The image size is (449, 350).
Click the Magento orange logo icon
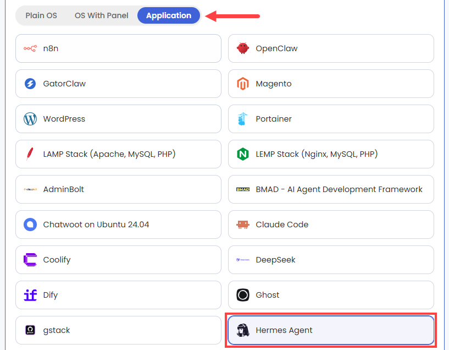pos(243,84)
